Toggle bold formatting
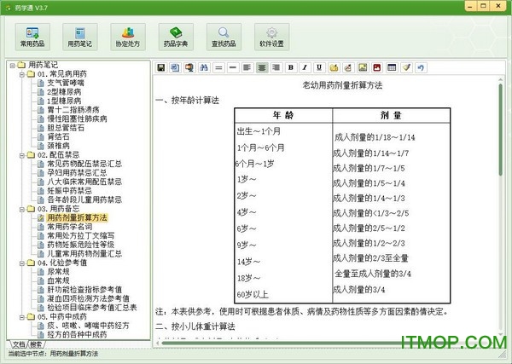The image size is (512, 364). tap(291, 66)
